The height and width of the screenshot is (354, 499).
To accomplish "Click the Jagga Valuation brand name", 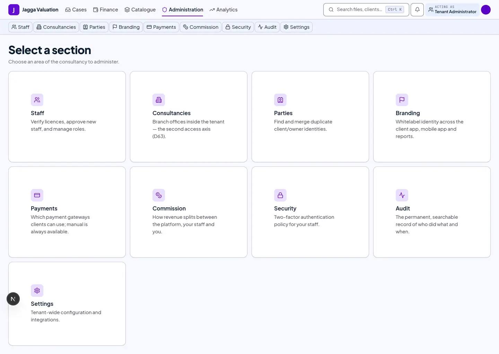I will 40,10.
